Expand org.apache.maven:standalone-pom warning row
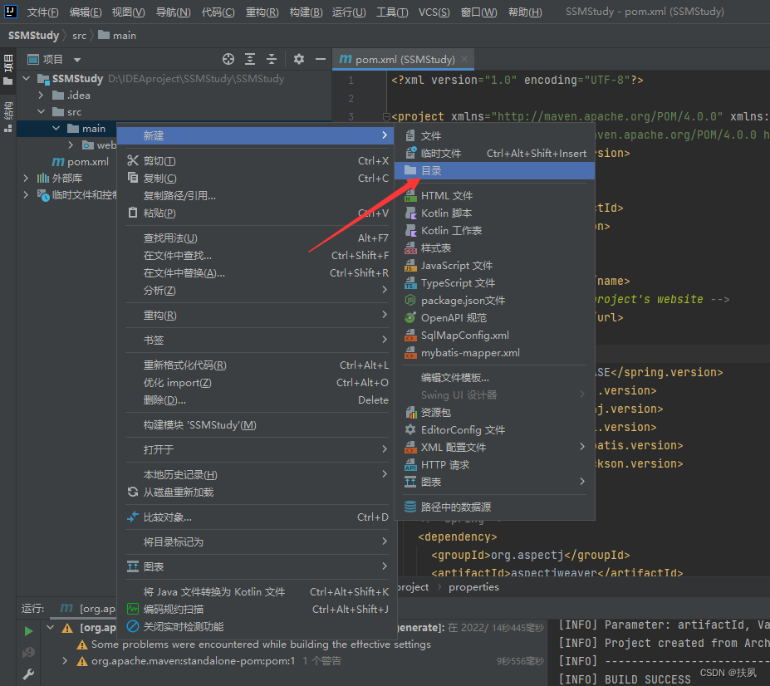The image size is (770, 686). (x=64, y=661)
